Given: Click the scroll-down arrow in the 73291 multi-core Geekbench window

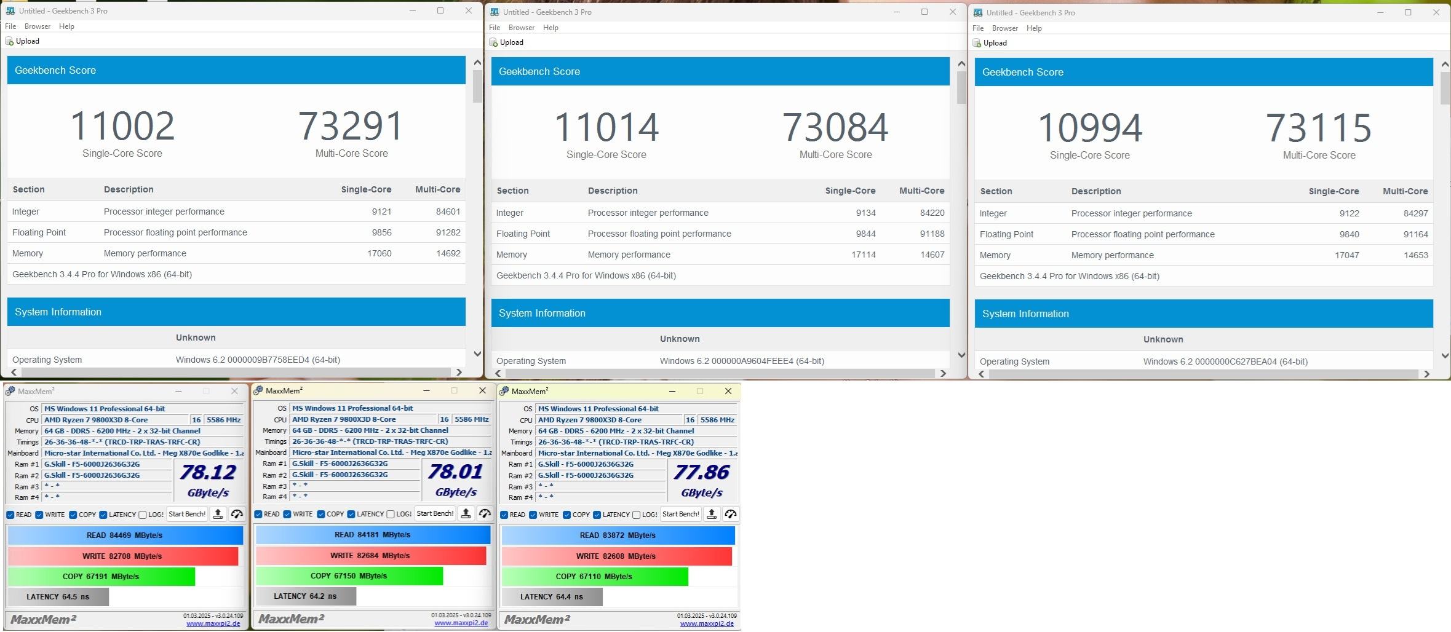Looking at the screenshot, I should pos(477,354).
